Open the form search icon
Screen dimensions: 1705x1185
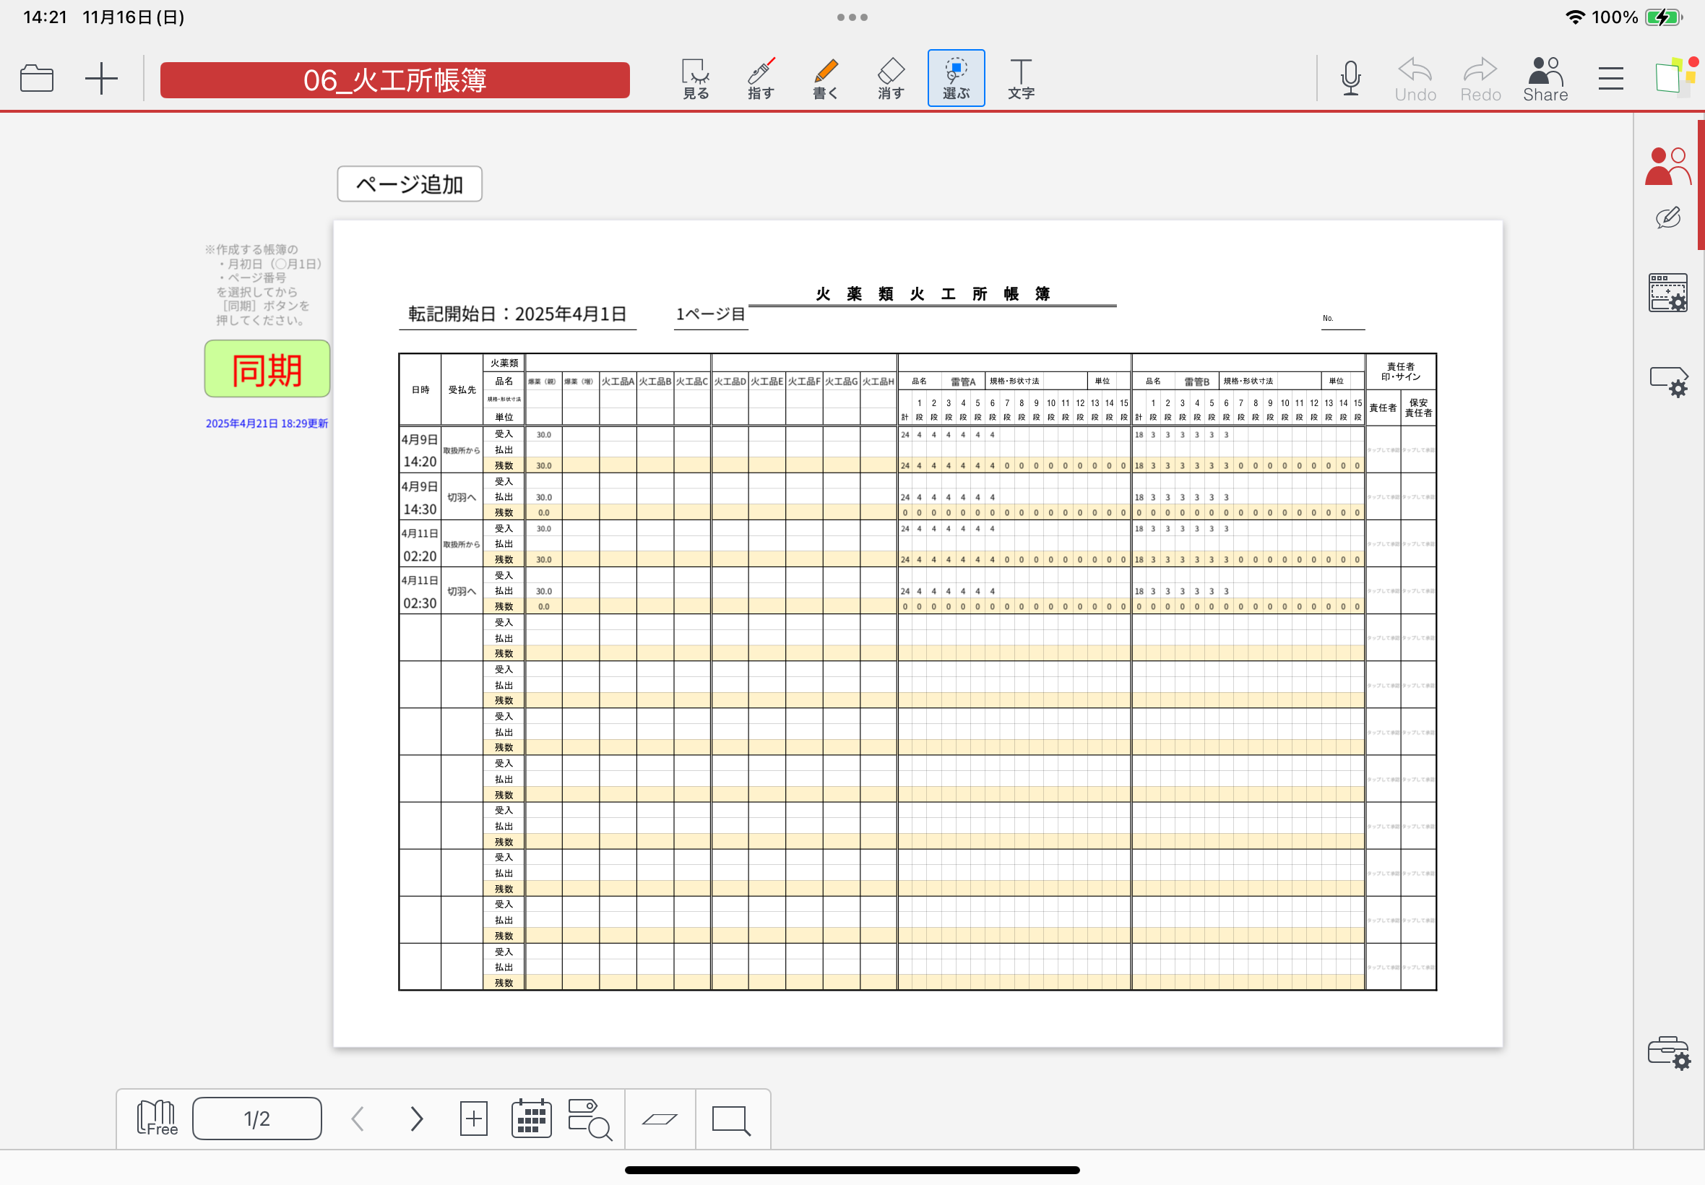click(590, 1119)
